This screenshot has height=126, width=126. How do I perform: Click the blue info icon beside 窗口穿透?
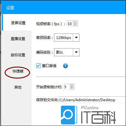[x=65, y=66]
